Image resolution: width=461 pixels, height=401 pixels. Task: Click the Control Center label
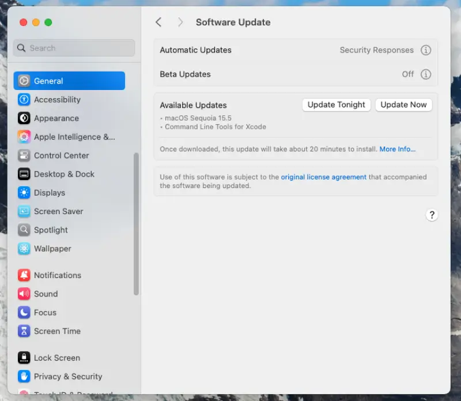click(62, 155)
